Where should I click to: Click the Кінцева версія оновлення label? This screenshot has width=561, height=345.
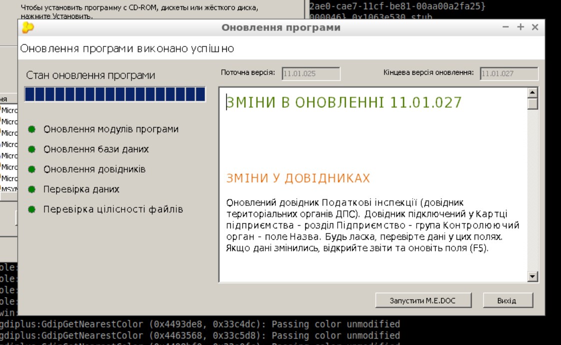[429, 72]
